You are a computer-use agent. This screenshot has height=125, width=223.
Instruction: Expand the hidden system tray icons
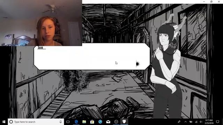coord(185,122)
